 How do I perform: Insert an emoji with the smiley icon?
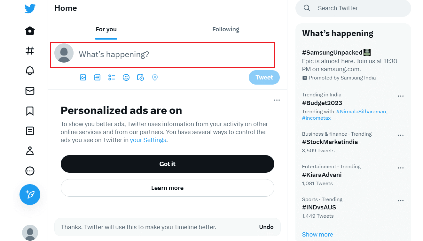point(126,77)
